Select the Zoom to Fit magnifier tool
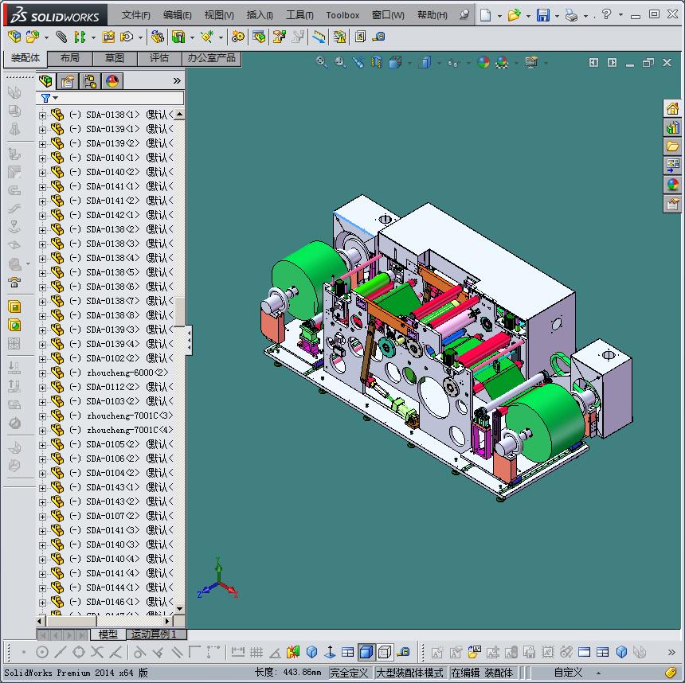This screenshot has height=683, width=685. coord(323,62)
